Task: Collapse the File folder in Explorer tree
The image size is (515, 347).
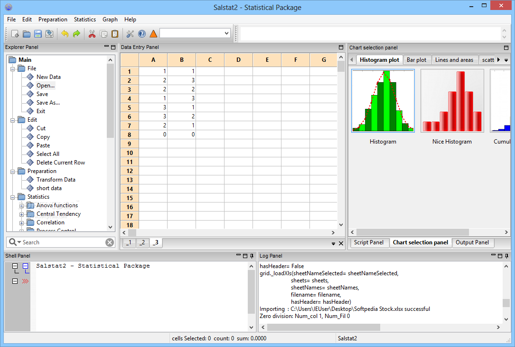Action: (x=12, y=69)
